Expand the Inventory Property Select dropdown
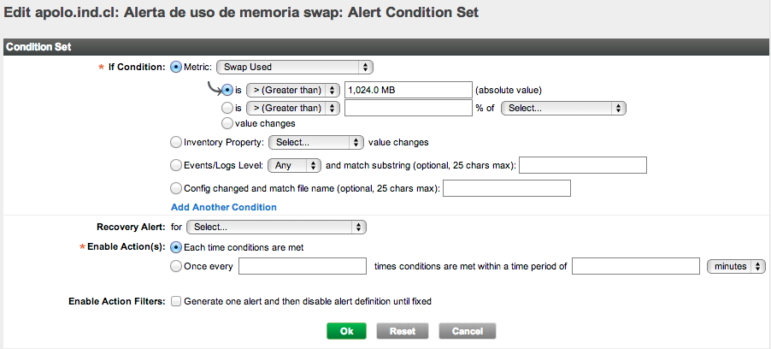Viewport: 771px width, 349px height. (x=316, y=142)
